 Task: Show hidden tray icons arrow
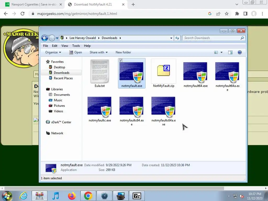(229, 196)
